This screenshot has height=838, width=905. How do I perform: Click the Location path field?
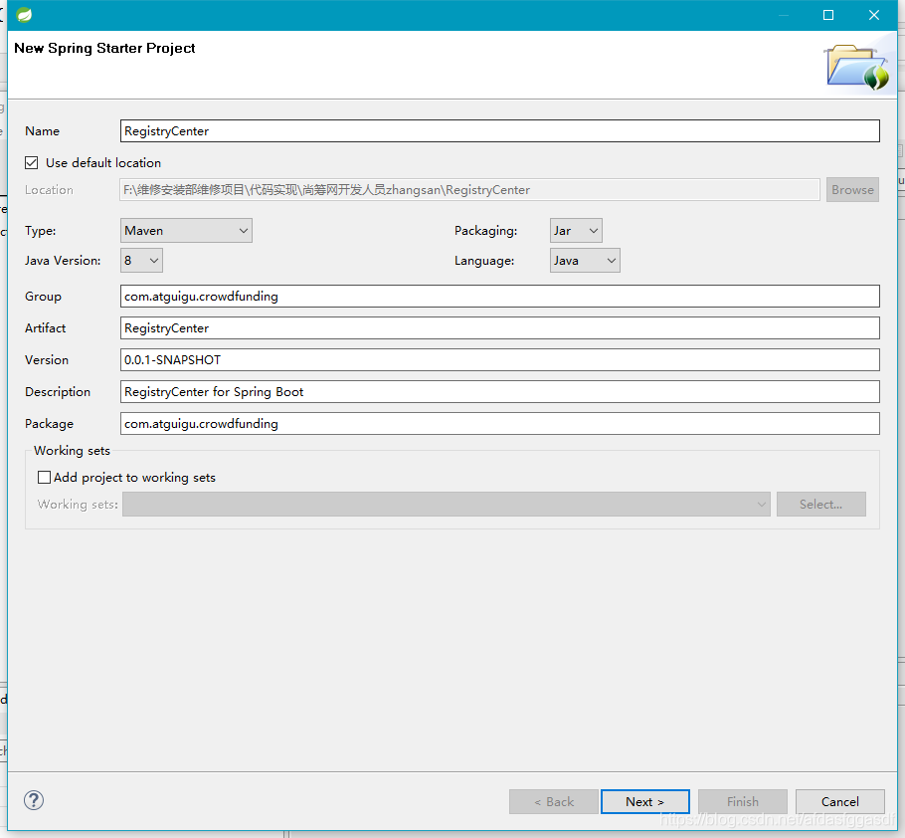469,190
